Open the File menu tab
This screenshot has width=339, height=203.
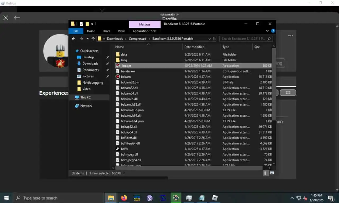pos(76,31)
